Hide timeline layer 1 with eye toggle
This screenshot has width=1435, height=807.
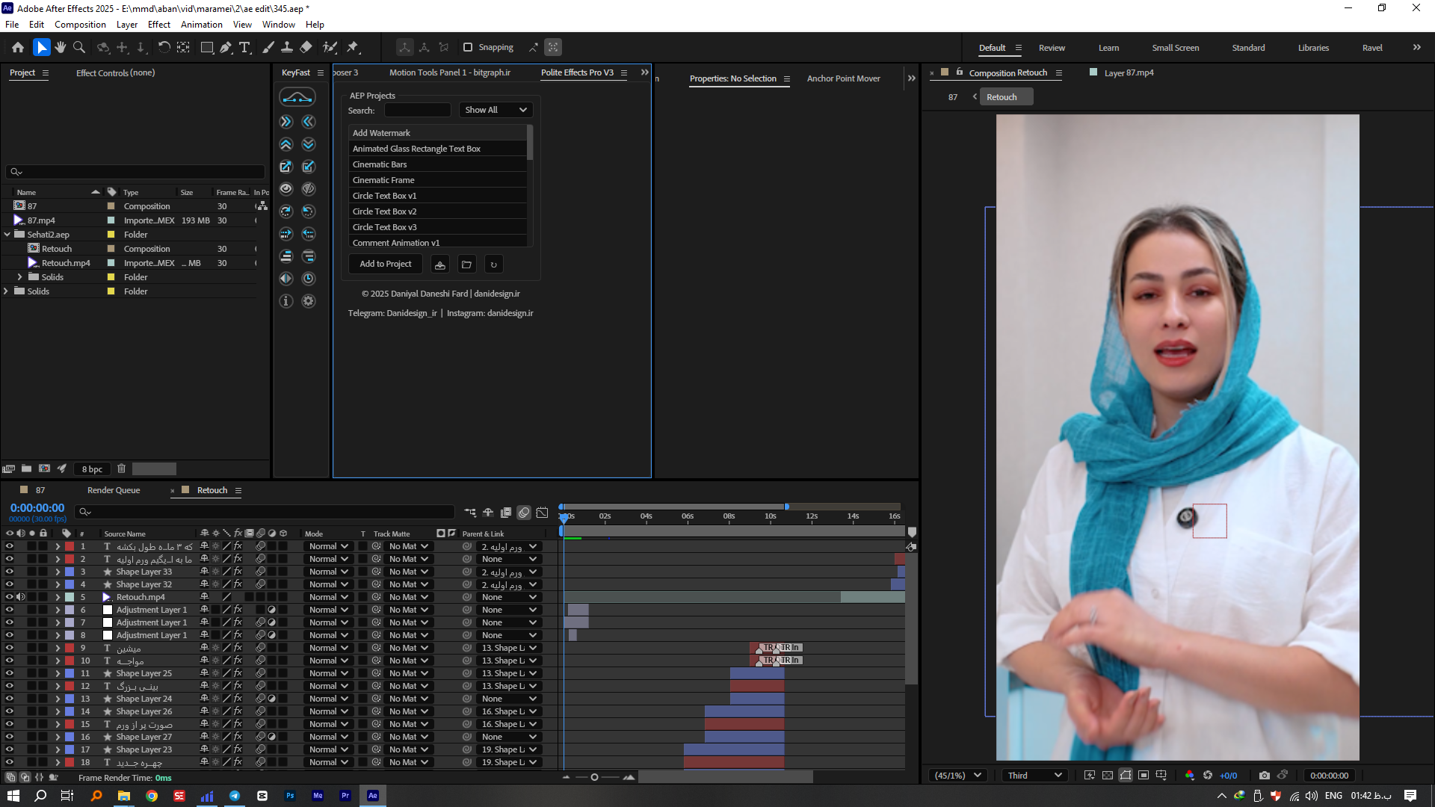(10, 546)
